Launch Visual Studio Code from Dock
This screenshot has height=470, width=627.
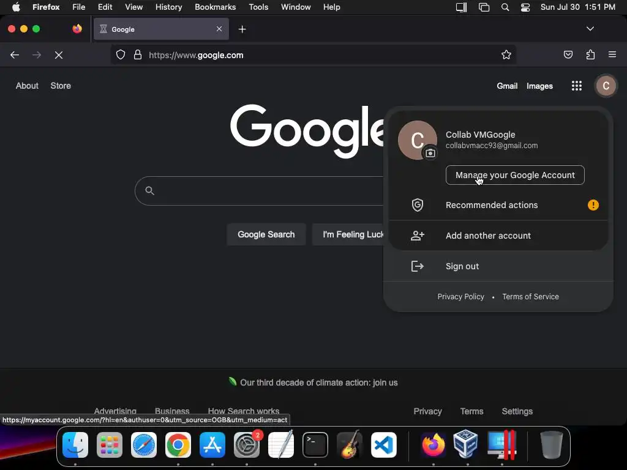coord(384,445)
